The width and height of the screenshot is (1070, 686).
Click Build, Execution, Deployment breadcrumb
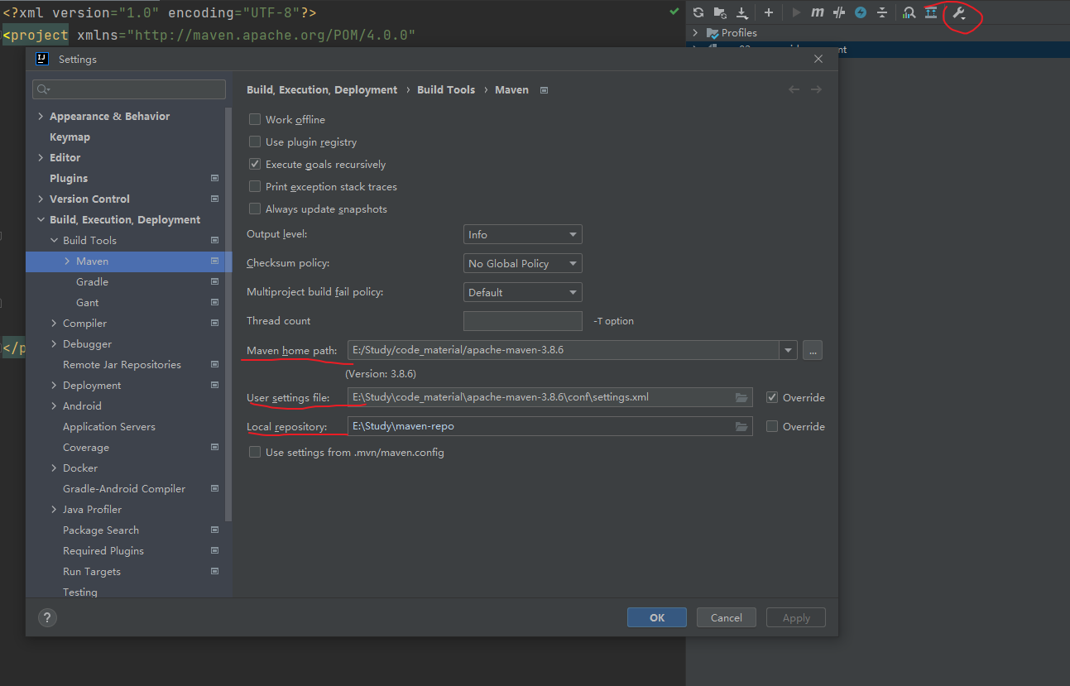click(x=322, y=90)
